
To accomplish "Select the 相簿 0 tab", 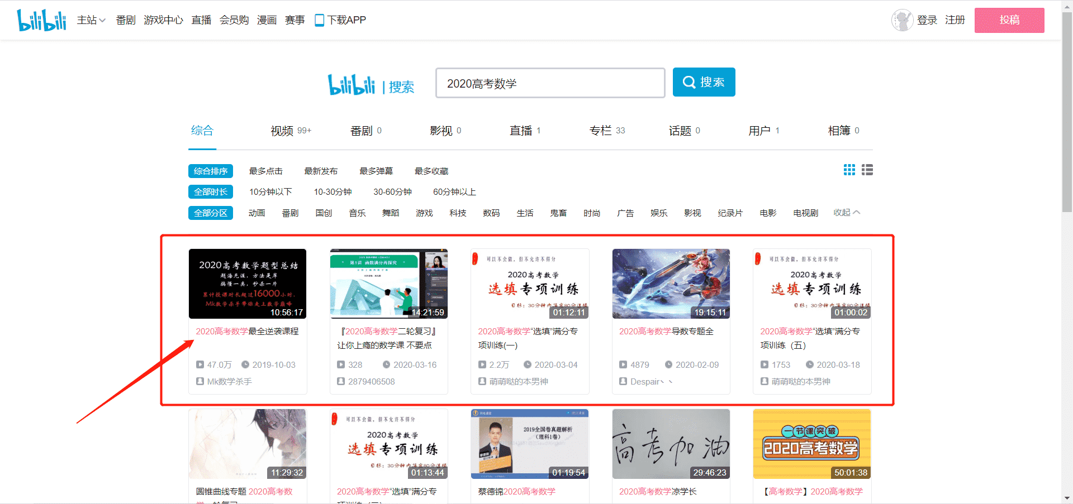I will (844, 131).
